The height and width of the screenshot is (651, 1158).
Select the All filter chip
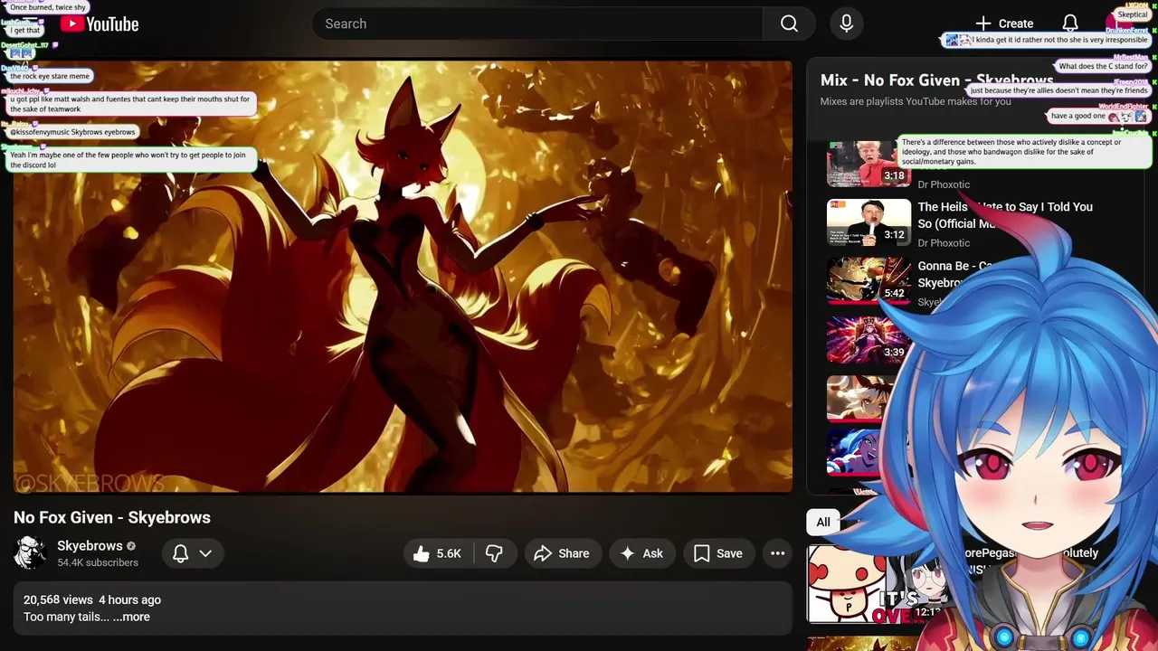pyautogui.click(x=822, y=522)
